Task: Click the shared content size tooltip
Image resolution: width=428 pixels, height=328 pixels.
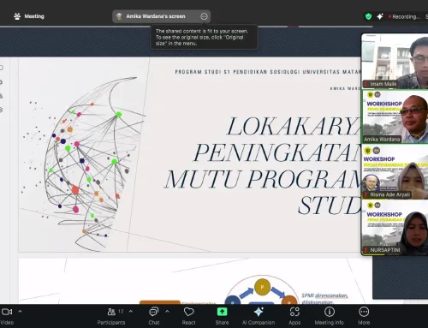Action: (204, 37)
